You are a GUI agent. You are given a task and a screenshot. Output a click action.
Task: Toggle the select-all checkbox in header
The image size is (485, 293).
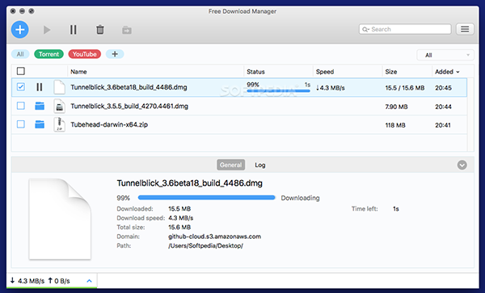[x=21, y=71]
